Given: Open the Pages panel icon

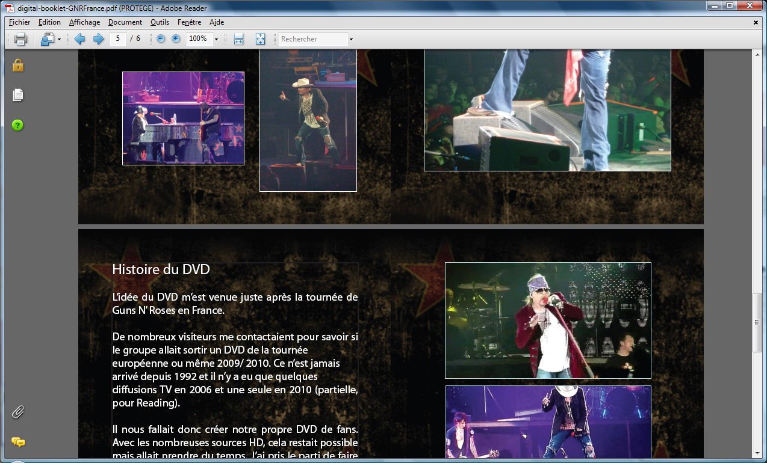Looking at the screenshot, I should (18, 95).
